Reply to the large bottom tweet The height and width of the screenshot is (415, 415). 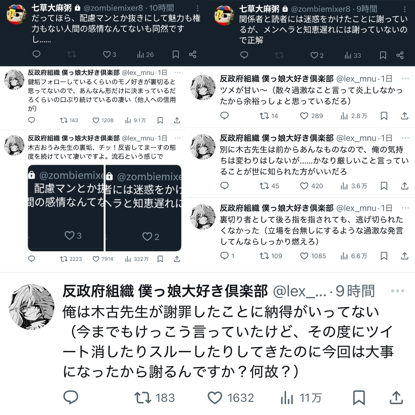(x=71, y=397)
